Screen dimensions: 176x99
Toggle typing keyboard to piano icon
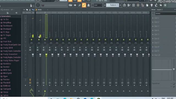(70, 5)
